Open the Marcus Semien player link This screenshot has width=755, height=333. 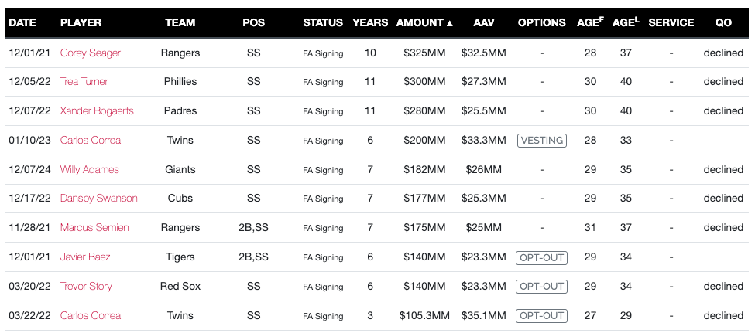(x=95, y=228)
